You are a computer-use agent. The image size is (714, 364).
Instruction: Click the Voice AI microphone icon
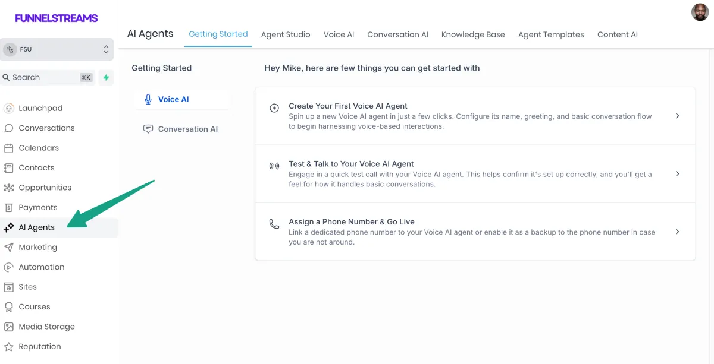click(x=148, y=99)
